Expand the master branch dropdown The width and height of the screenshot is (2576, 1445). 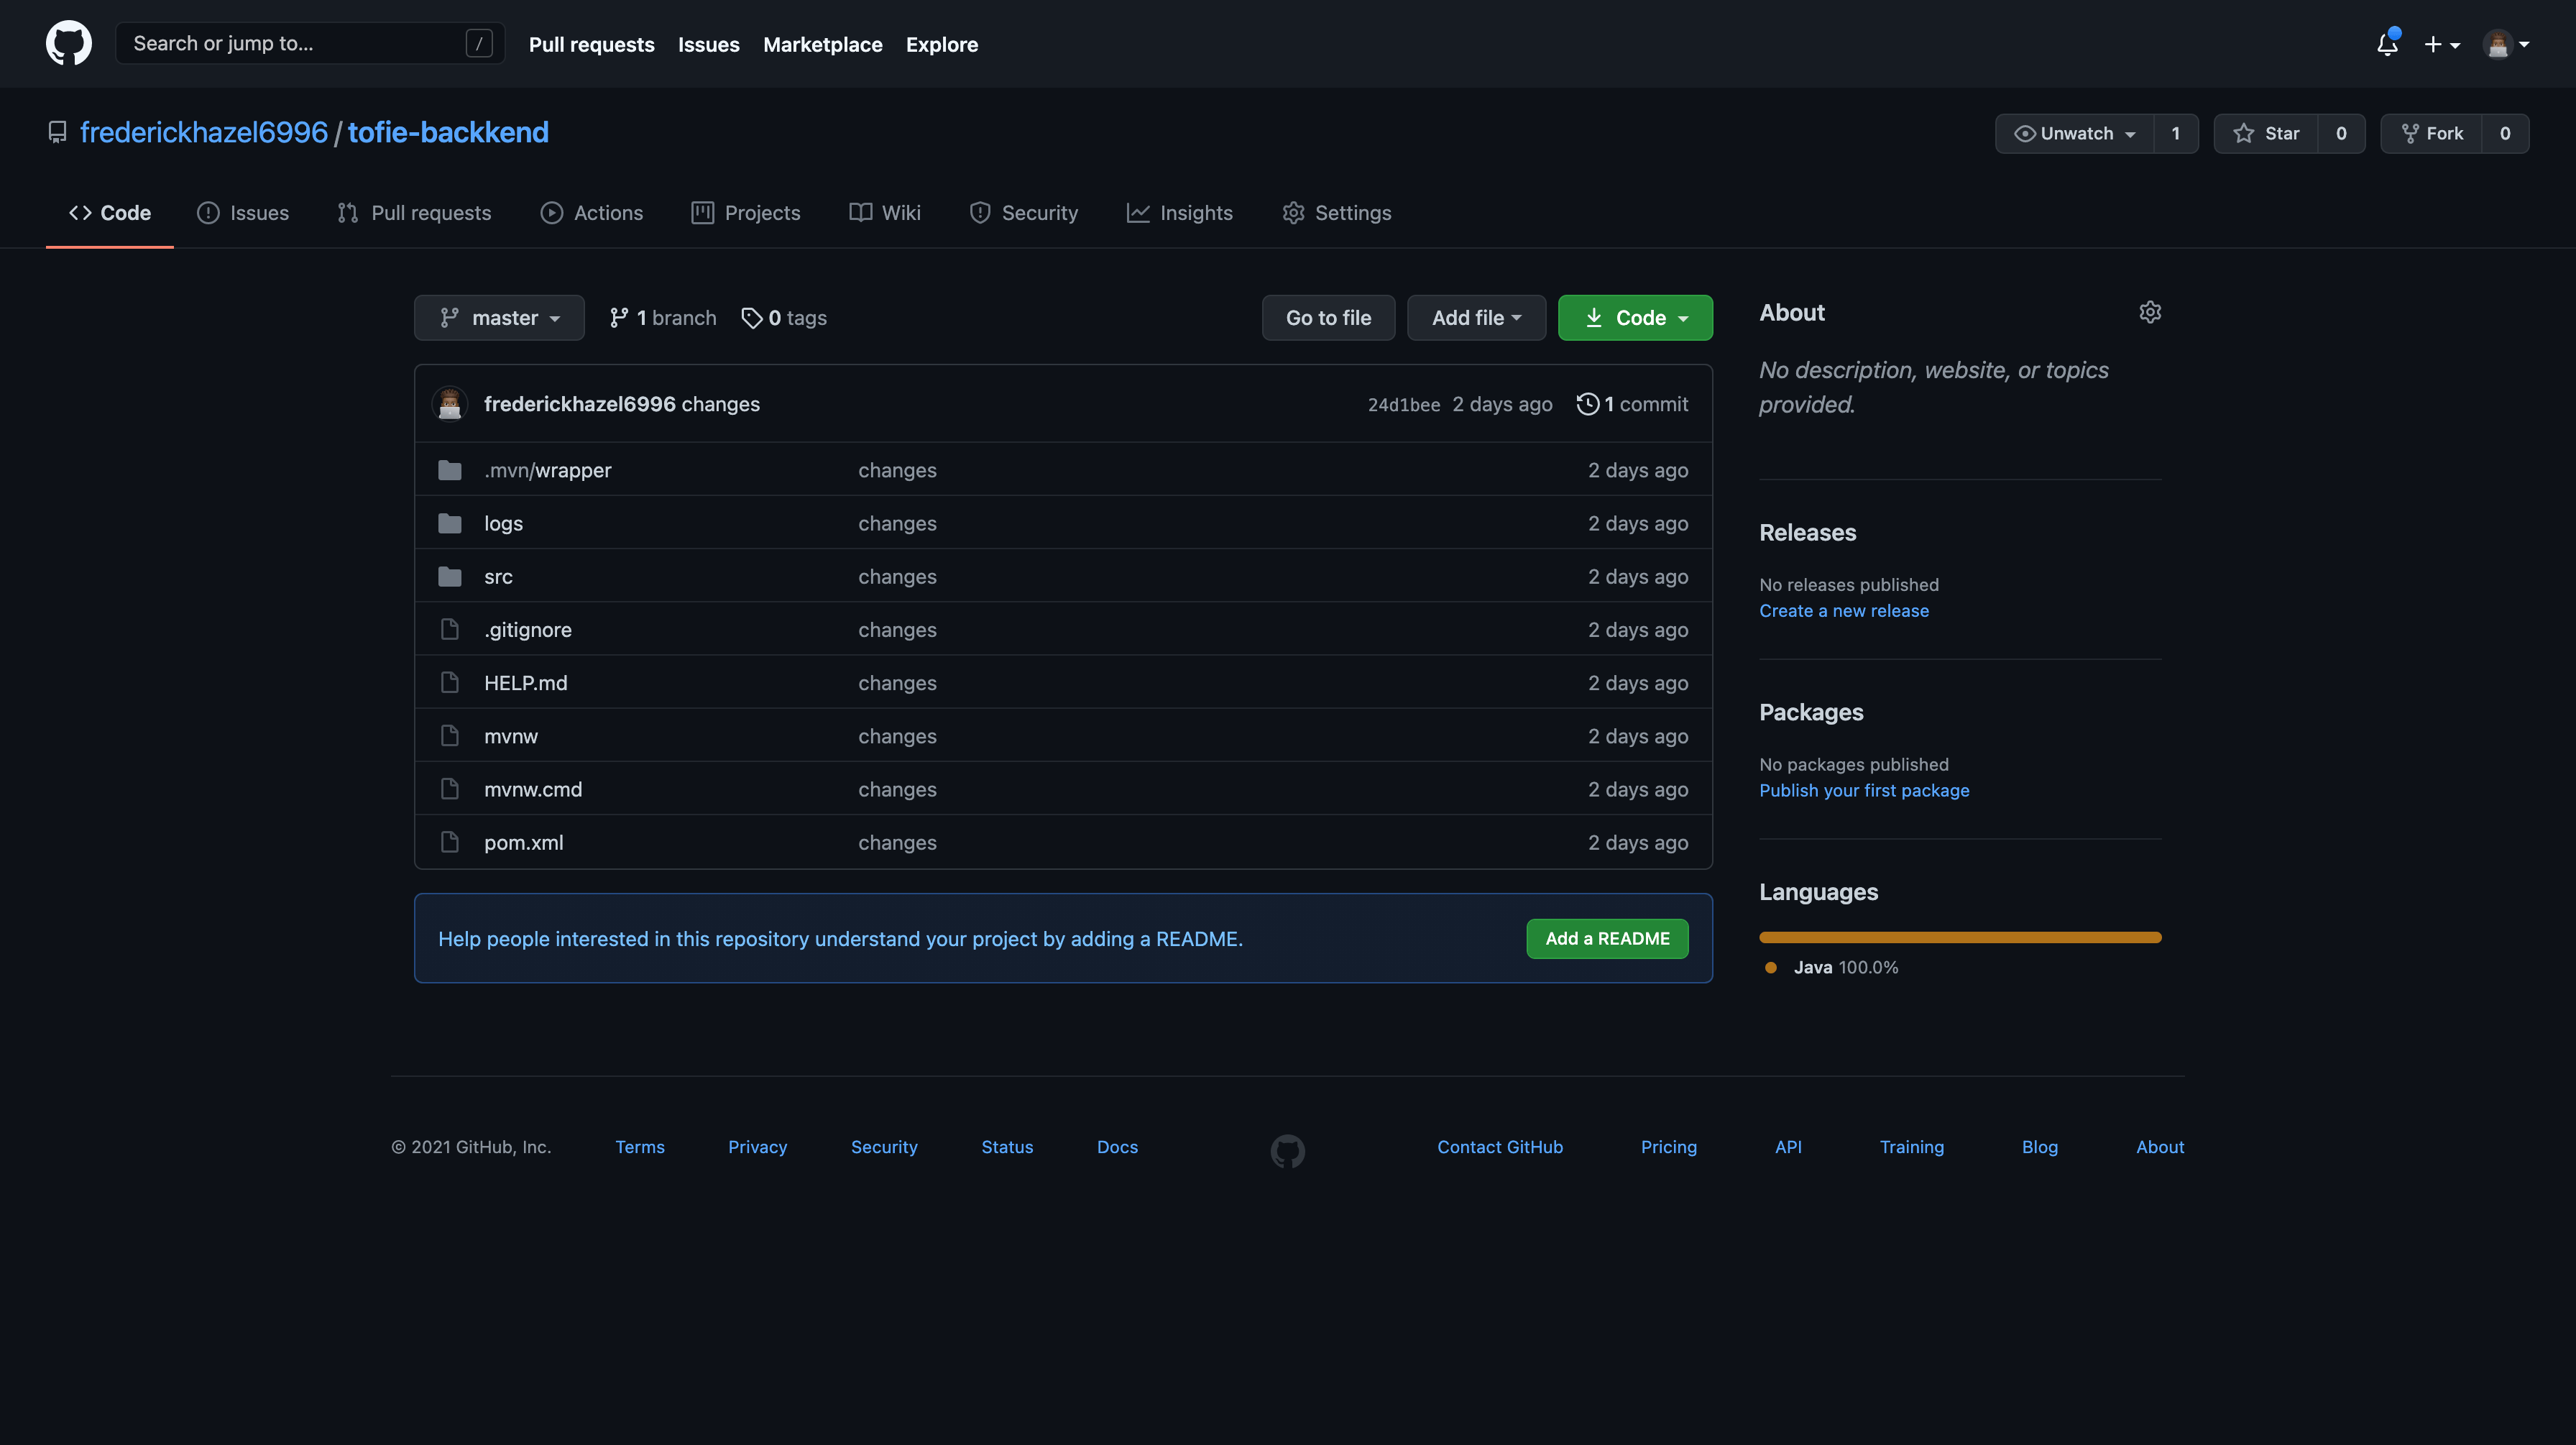(x=499, y=318)
